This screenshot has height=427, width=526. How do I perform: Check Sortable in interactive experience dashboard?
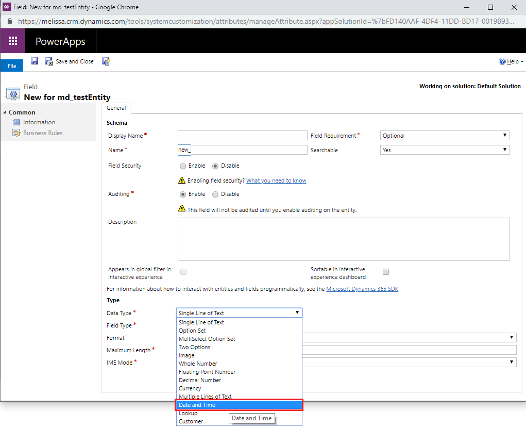click(x=386, y=272)
